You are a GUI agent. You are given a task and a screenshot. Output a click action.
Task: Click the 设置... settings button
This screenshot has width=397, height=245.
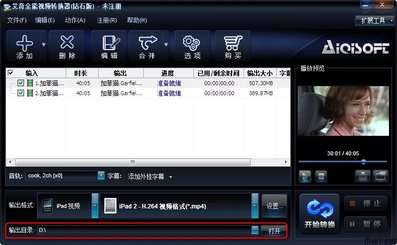pyautogui.click(x=275, y=206)
